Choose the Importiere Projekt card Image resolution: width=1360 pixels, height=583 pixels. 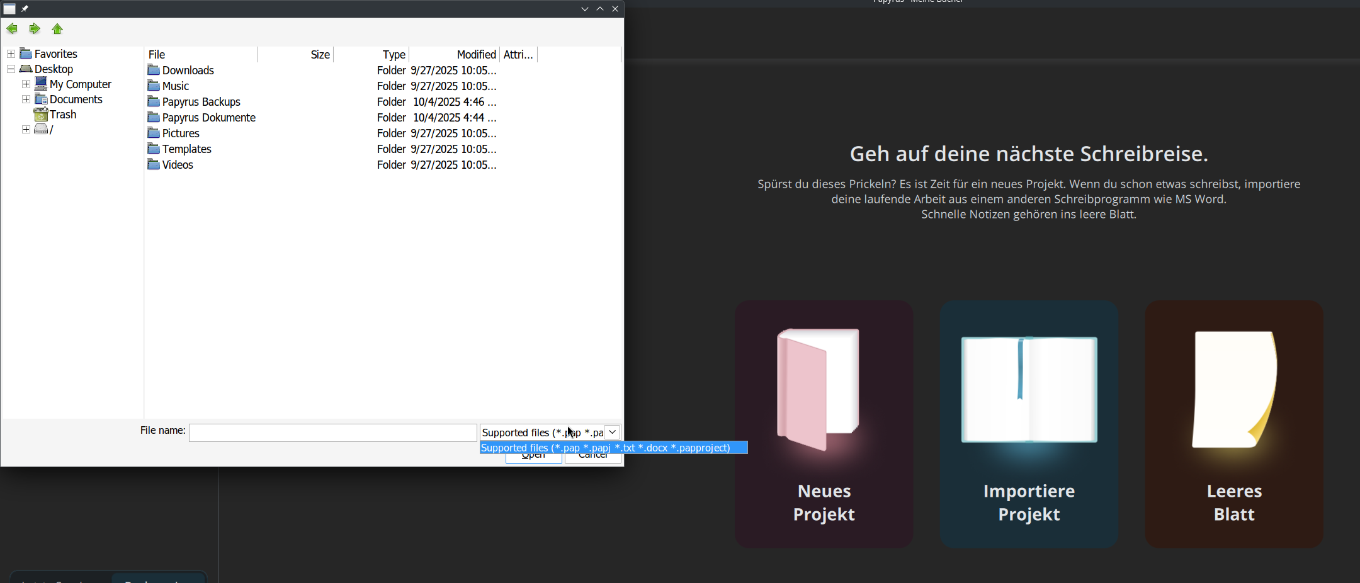1029,424
